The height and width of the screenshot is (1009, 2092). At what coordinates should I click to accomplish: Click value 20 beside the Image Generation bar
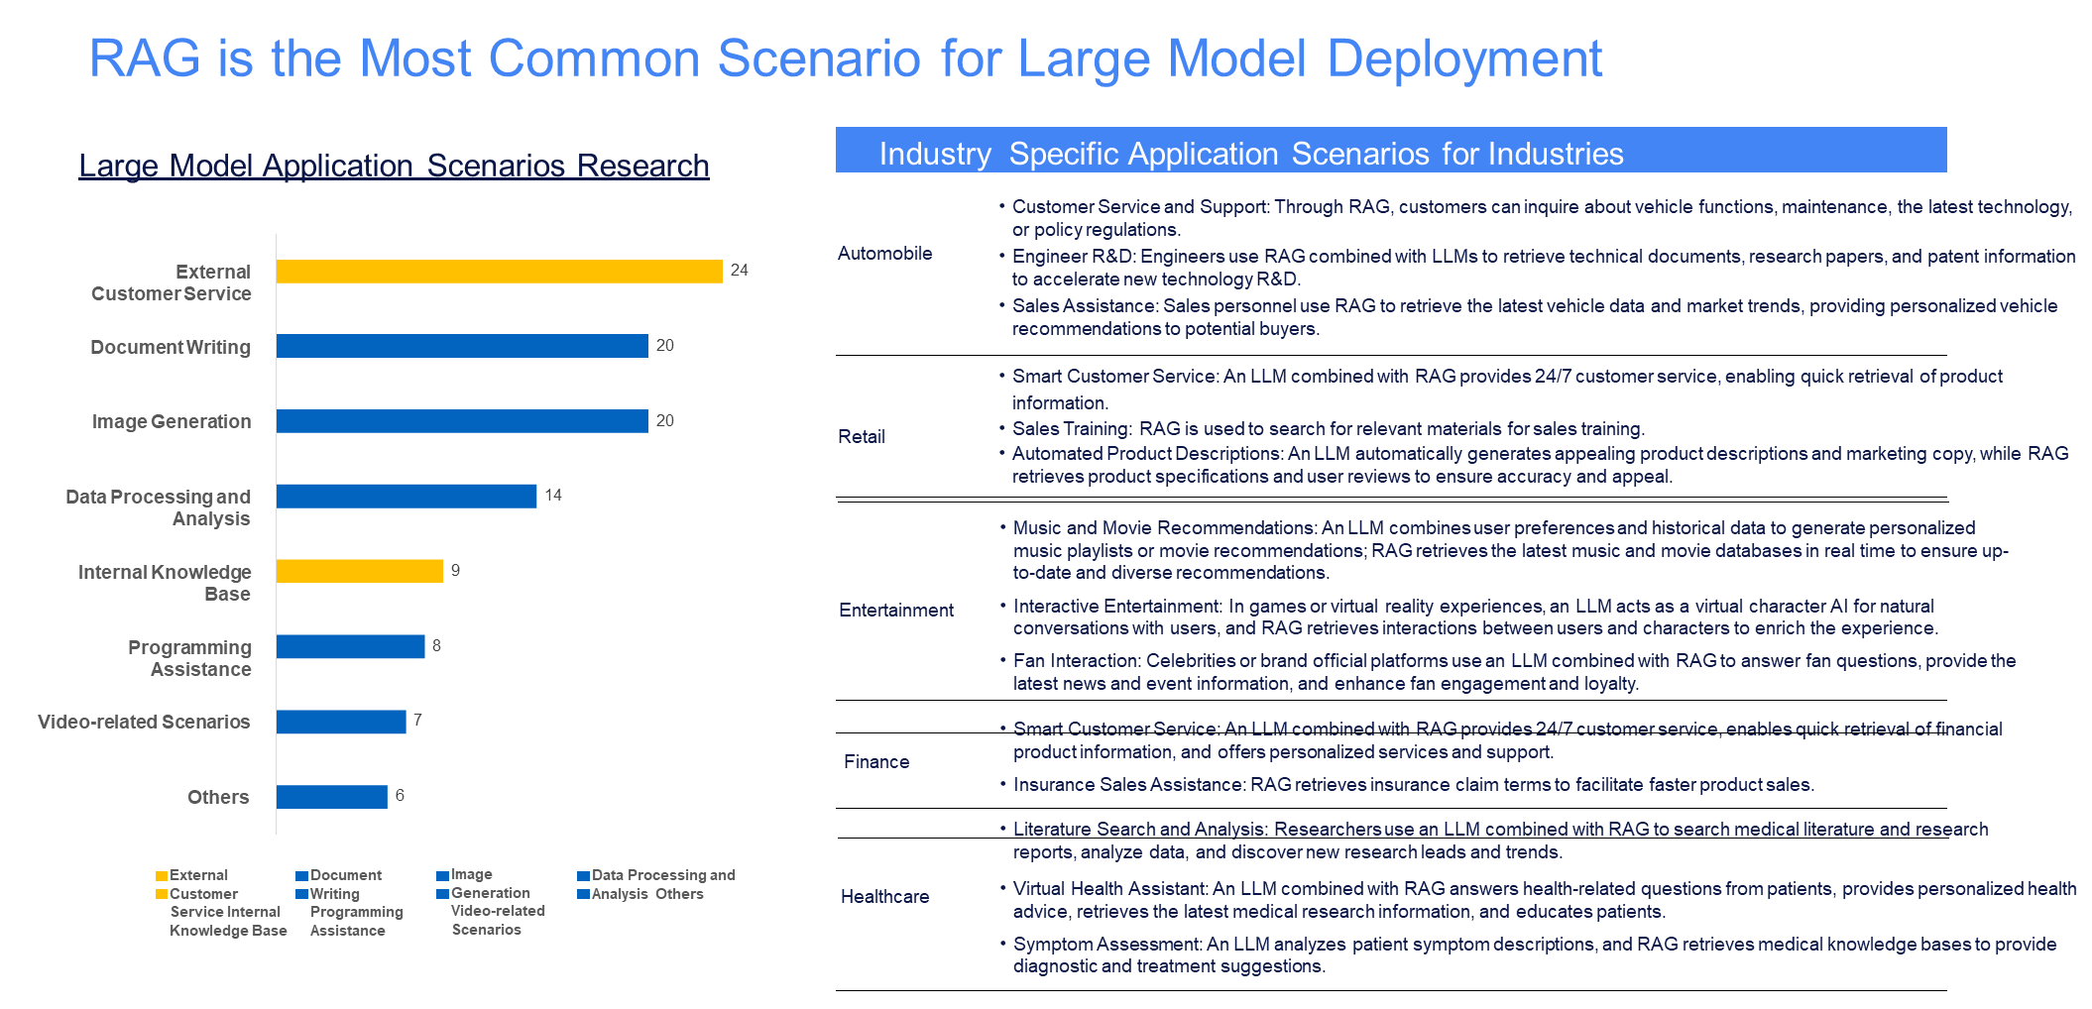click(665, 420)
